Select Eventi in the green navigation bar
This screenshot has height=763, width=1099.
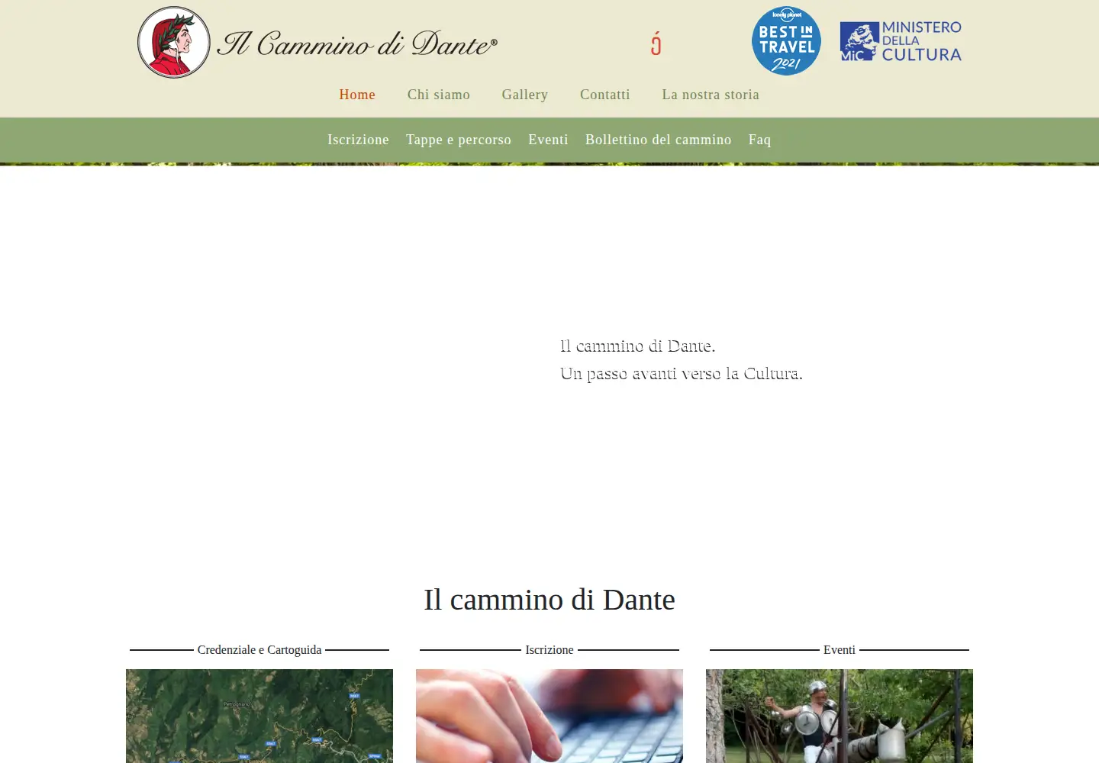[x=548, y=140]
